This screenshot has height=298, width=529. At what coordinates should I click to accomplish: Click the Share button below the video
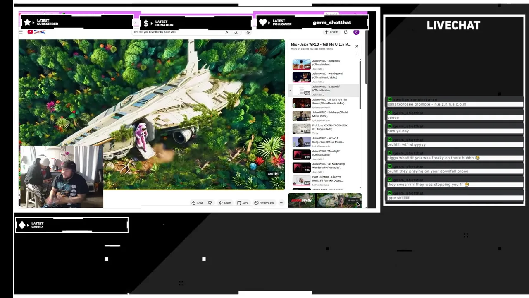225,203
